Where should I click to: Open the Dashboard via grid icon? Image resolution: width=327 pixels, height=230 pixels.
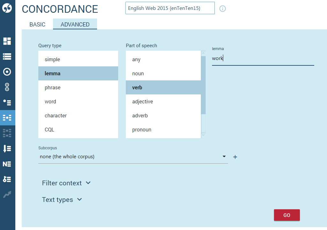[x=7, y=41]
